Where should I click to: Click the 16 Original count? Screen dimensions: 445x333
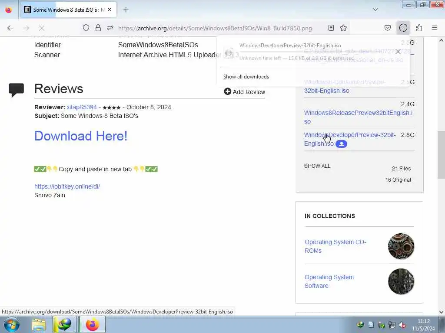398,180
